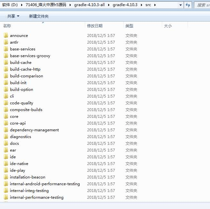Click the date cell of the ear row
Viewport: 210px width, 209px height.
coord(101,150)
